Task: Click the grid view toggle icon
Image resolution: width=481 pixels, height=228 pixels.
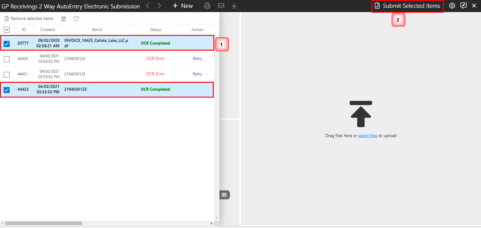Action: click(x=224, y=195)
